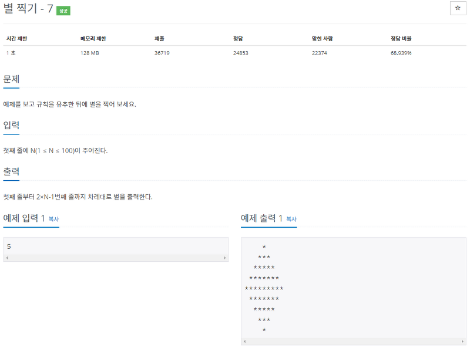The height and width of the screenshot is (351, 470).
Task: Click the 출력 section heading
Action: [11, 171]
